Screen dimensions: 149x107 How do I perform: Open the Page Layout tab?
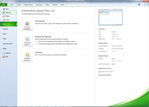(x=28, y=5)
